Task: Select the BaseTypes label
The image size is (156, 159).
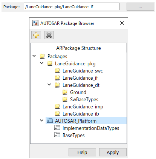Action: coord(73,135)
